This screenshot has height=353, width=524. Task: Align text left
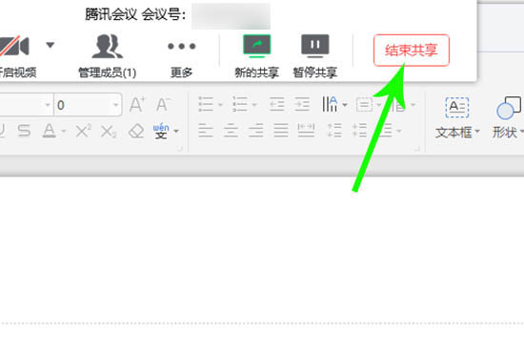click(206, 131)
